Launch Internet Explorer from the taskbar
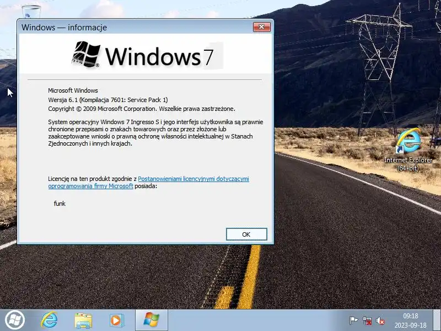 [49, 320]
